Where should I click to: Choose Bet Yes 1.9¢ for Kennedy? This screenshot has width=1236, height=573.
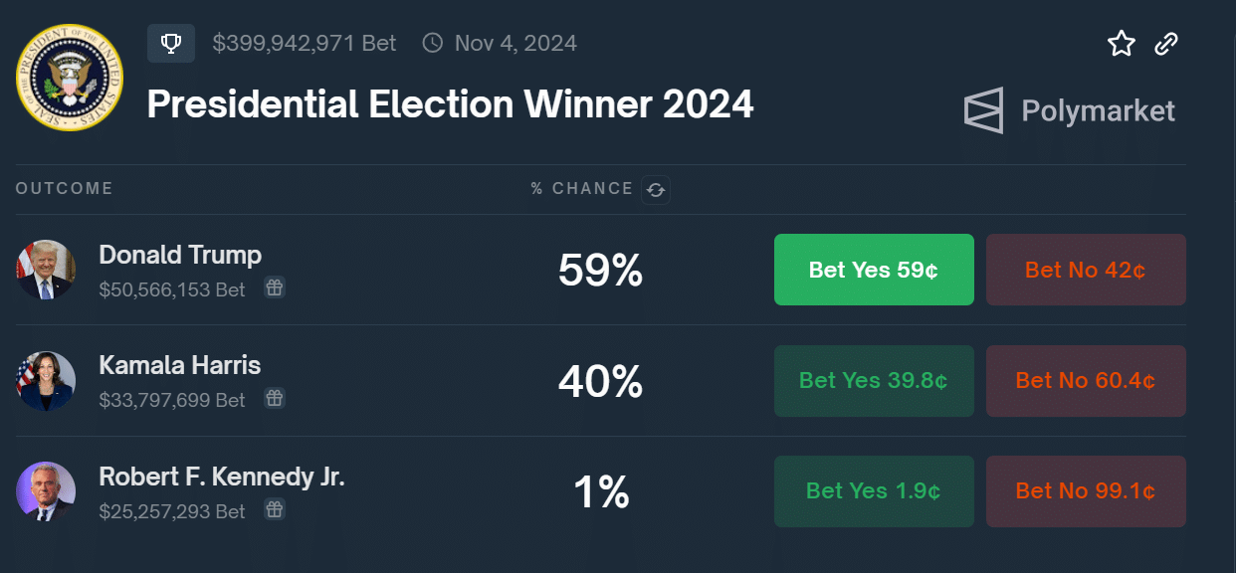pos(874,491)
